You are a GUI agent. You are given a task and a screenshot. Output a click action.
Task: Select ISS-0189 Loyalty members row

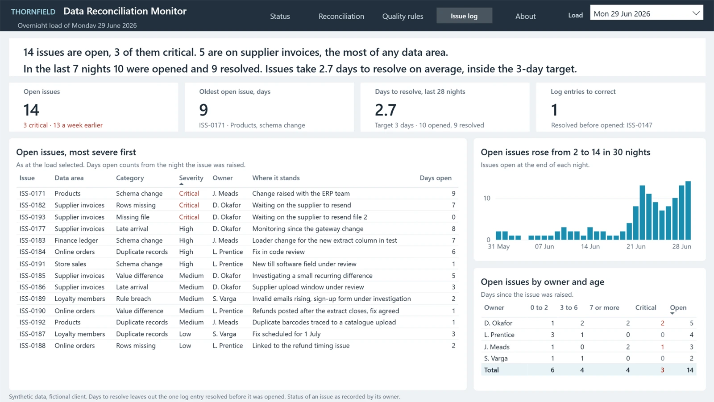237,298
